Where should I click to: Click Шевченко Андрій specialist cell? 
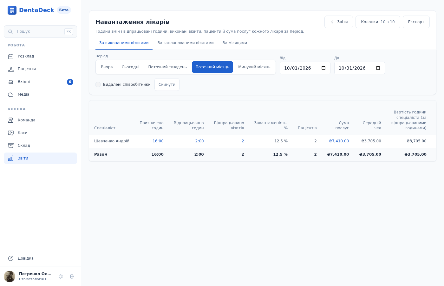click(x=112, y=141)
